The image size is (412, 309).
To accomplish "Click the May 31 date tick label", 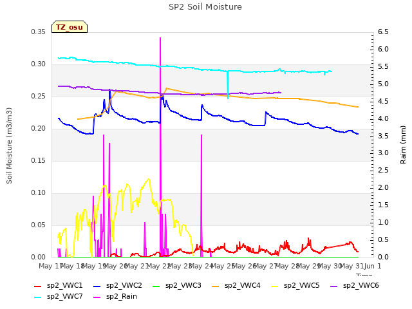I will [x=351, y=266].
